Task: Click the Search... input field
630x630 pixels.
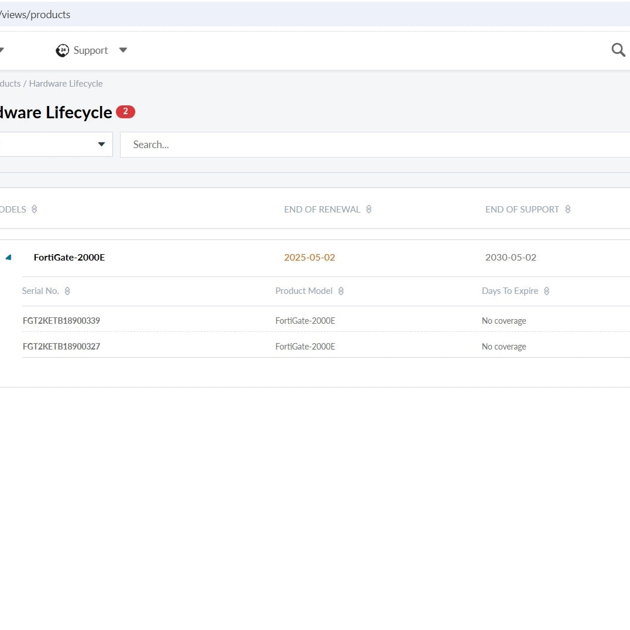Action: click(x=375, y=145)
